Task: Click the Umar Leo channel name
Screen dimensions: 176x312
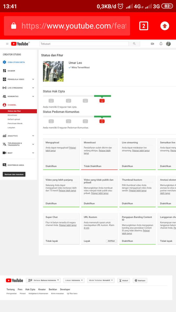Action: 75,63
